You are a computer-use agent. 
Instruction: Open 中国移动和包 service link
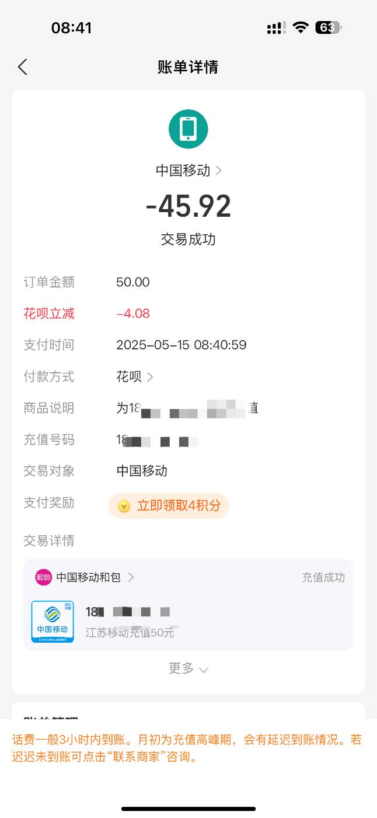(88, 577)
